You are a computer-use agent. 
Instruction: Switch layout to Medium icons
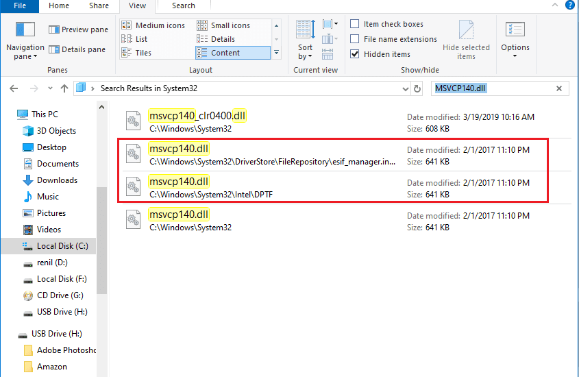point(153,25)
